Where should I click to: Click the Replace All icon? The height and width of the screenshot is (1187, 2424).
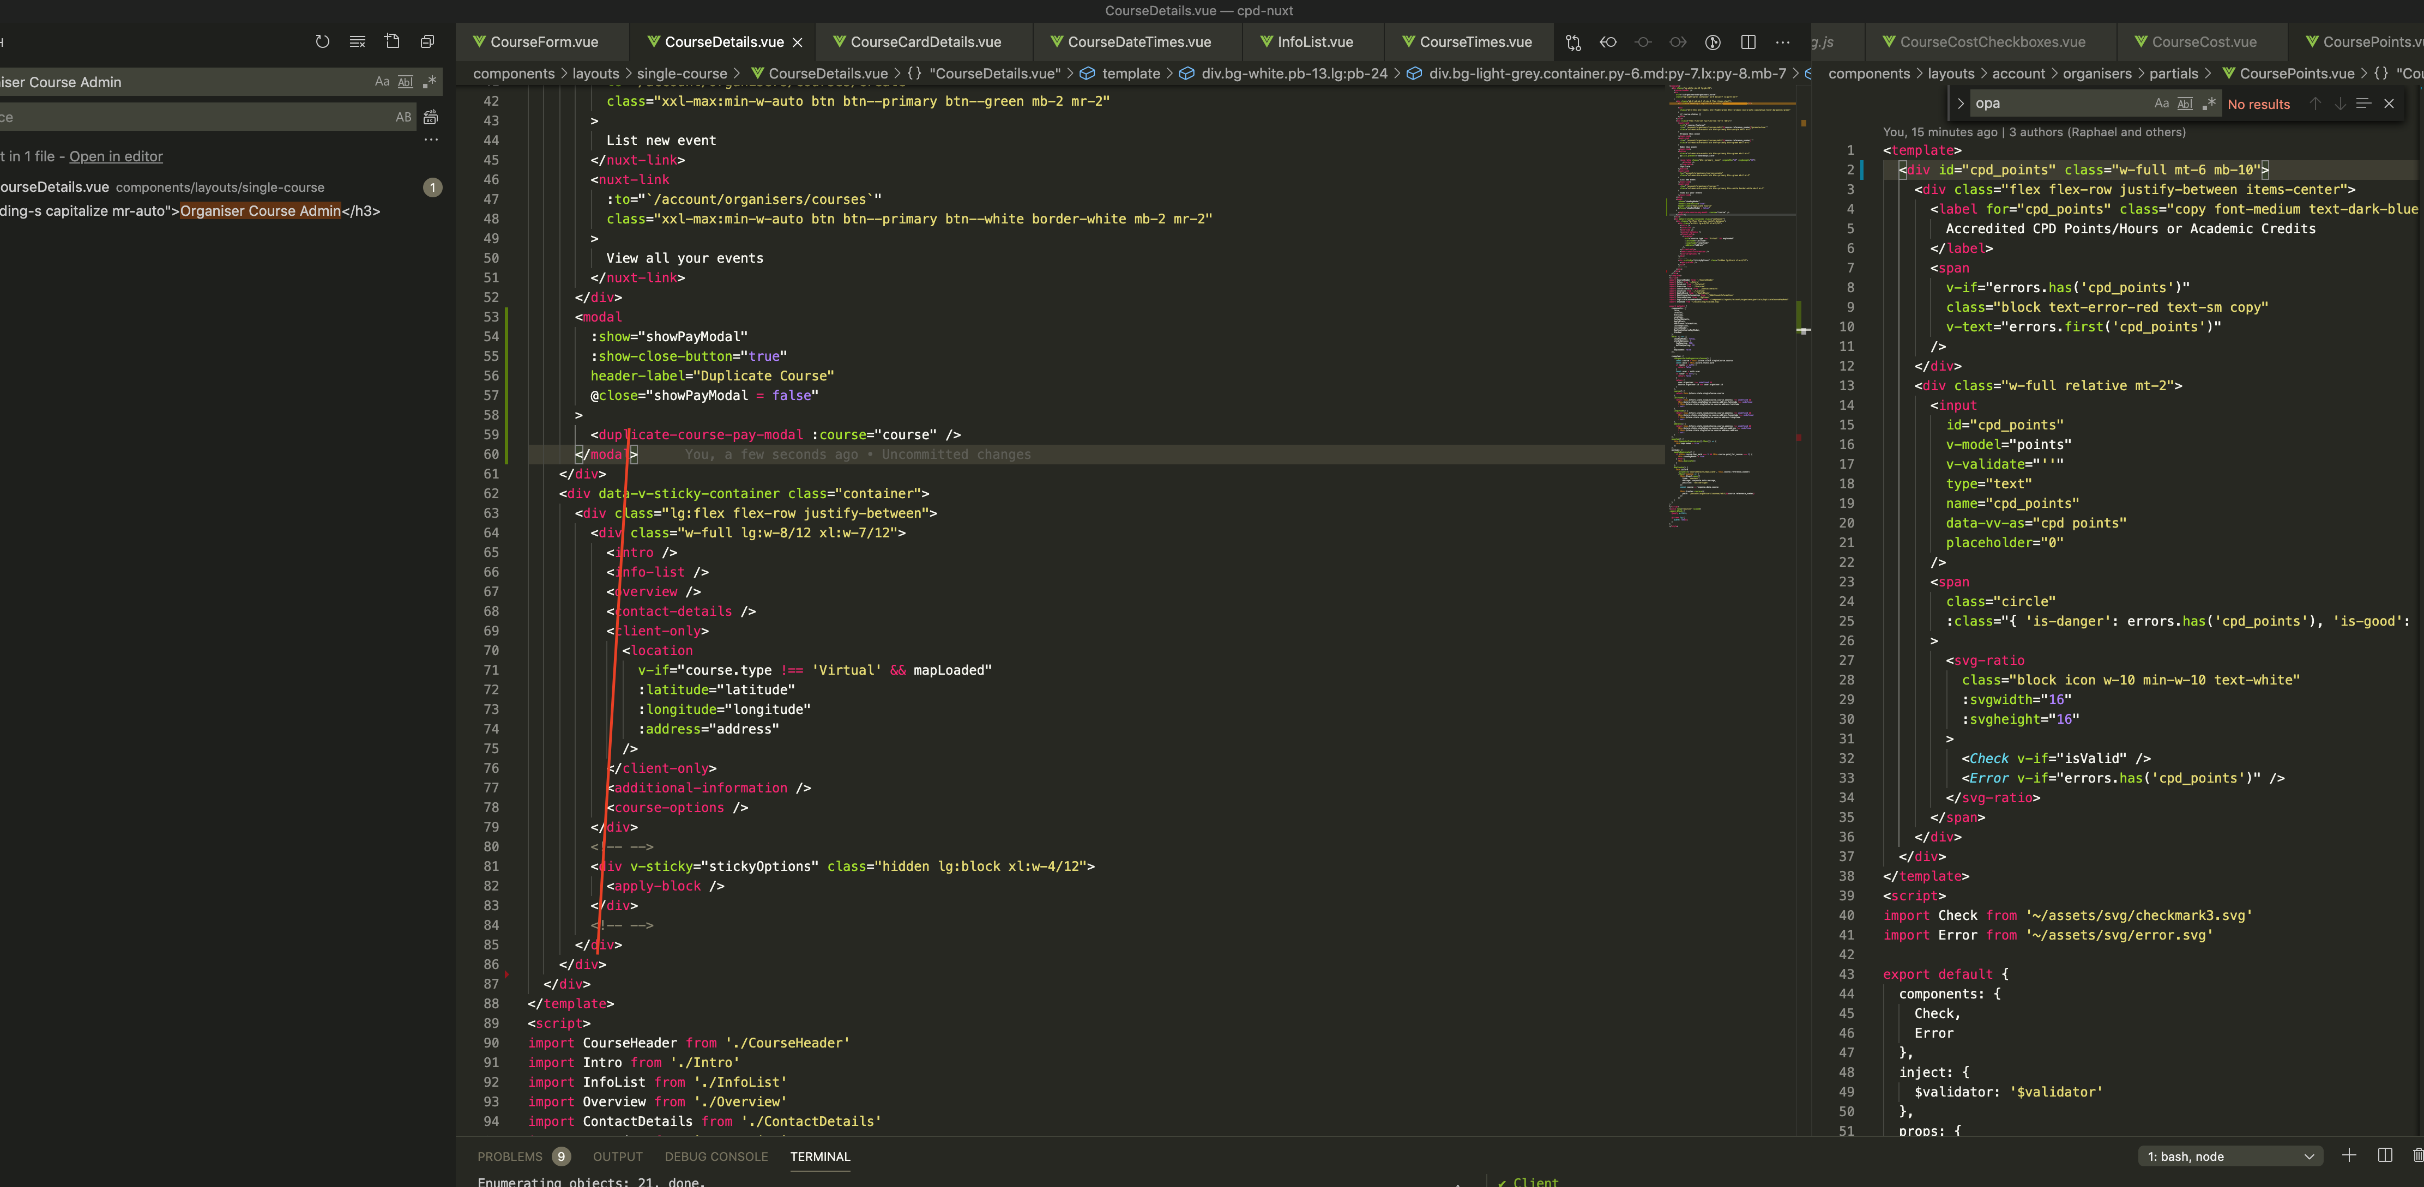tap(431, 118)
